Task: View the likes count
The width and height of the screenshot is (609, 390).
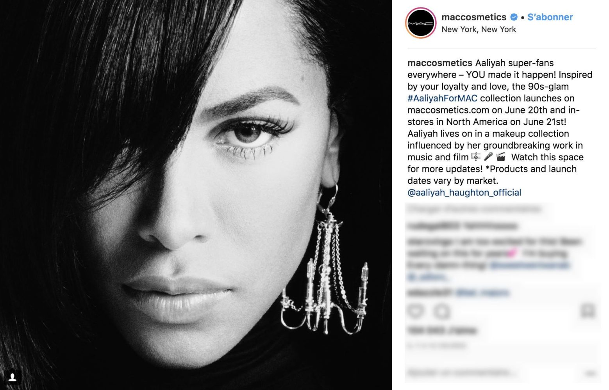Action: pyautogui.click(x=442, y=331)
